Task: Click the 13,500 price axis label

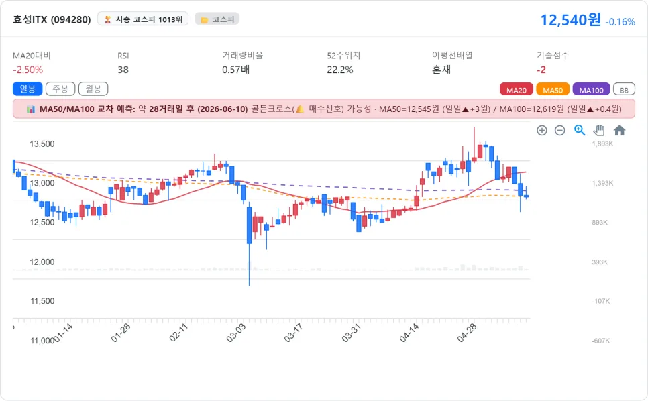Action: tap(42, 144)
